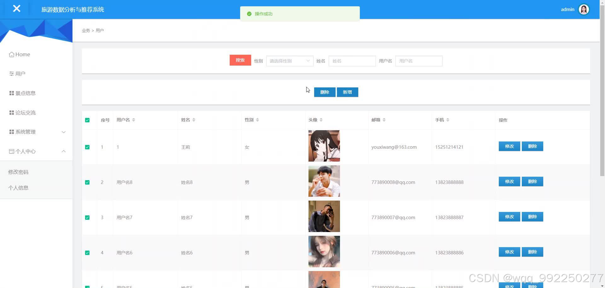Screen dimensions: 605x288
Task: Click the 论坛交流 grid icon
Action: 12,113
